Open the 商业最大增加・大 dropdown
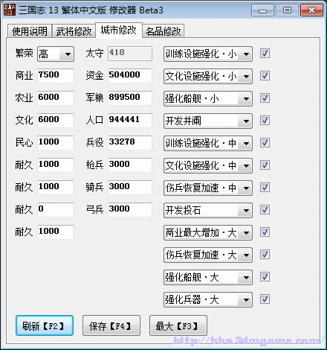Image resolution: width=327 pixels, height=350 pixels. click(208, 232)
